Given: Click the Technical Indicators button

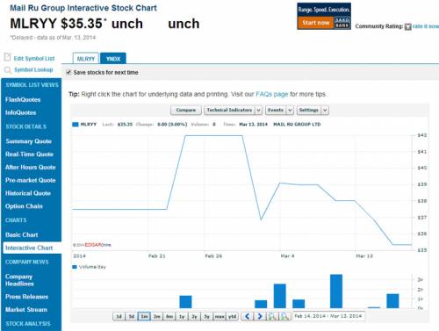Looking at the screenshot, I should coord(229,111).
